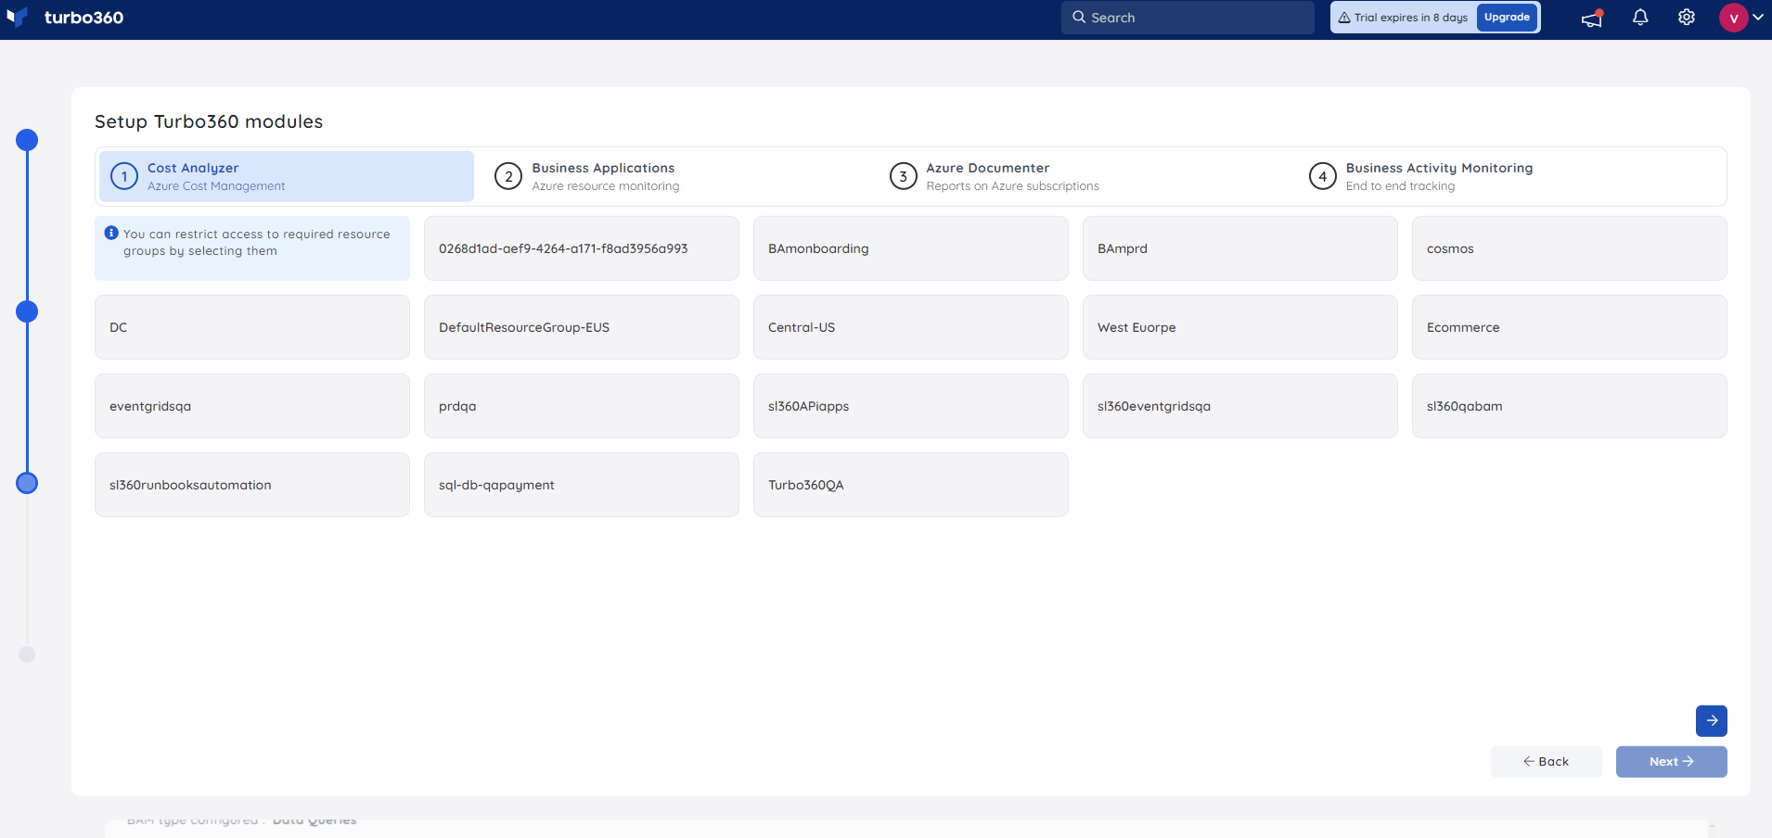This screenshot has height=838, width=1772.
Task: Select the BAmonboarding resource group
Action: [x=911, y=248]
